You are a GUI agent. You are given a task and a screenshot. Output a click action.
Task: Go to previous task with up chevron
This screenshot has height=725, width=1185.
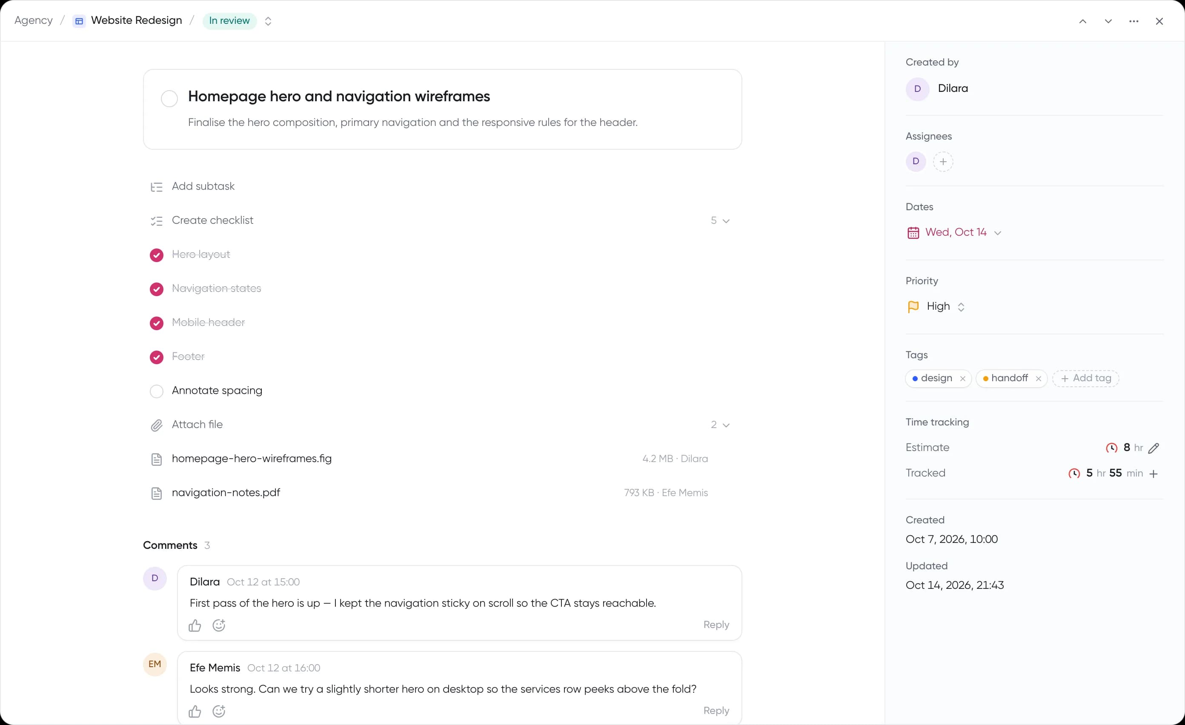click(1082, 21)
